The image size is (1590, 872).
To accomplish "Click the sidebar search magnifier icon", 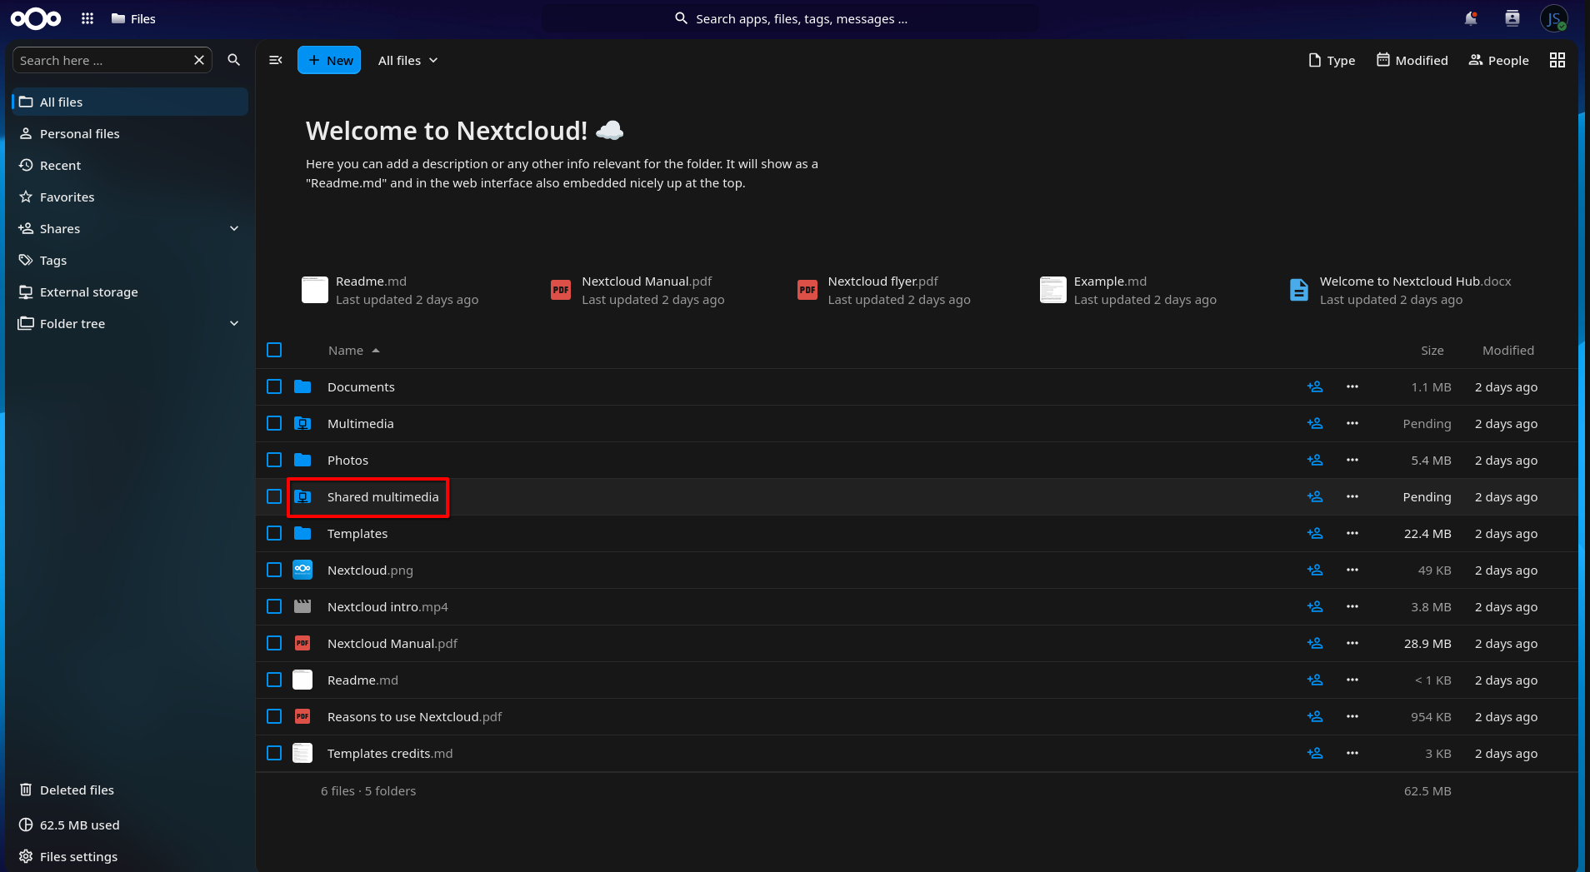I will click(x=234, y=60).
